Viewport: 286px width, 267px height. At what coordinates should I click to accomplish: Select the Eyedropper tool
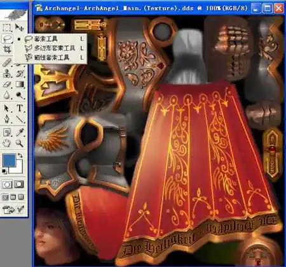[x=20, y=133]
